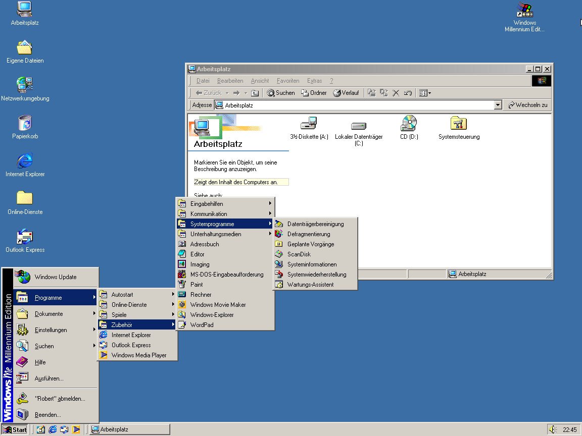The height and width of the screenshot is (436, 582).
Task: Click the volume speaker tray icon
Action: (553, 429)
